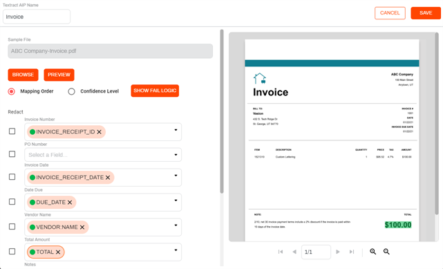This screenshot has height=269, width=443.
Task: Remove the INVOICE_RECEIPT_ID chip
Action: [x=99, y=132]
